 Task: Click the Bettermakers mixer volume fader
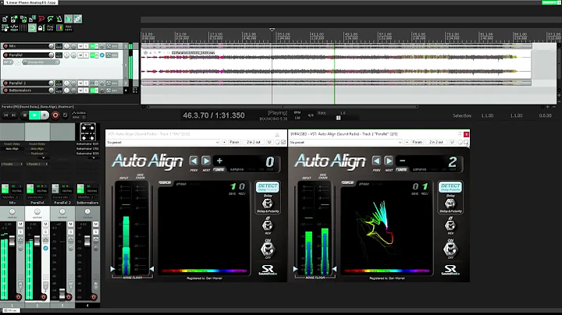pyautogui.click(x=87, y=241)
